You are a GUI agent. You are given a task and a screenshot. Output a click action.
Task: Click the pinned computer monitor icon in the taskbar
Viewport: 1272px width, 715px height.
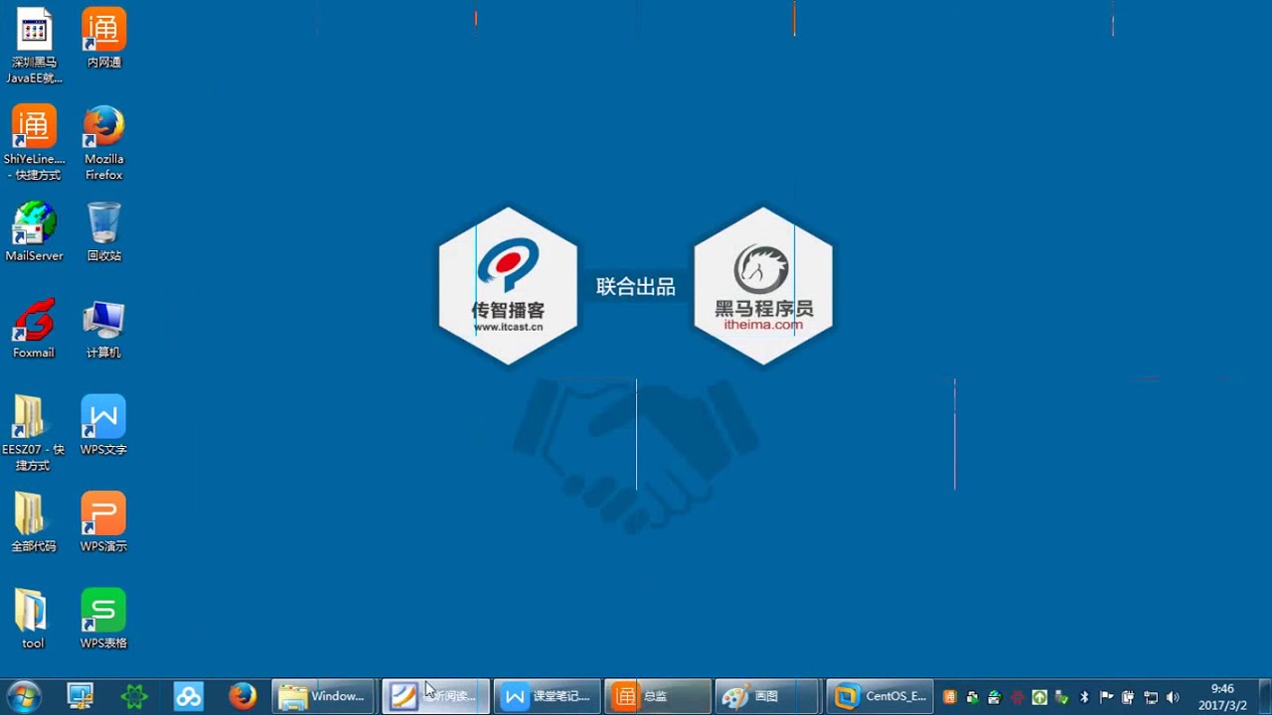coord(79,696)
